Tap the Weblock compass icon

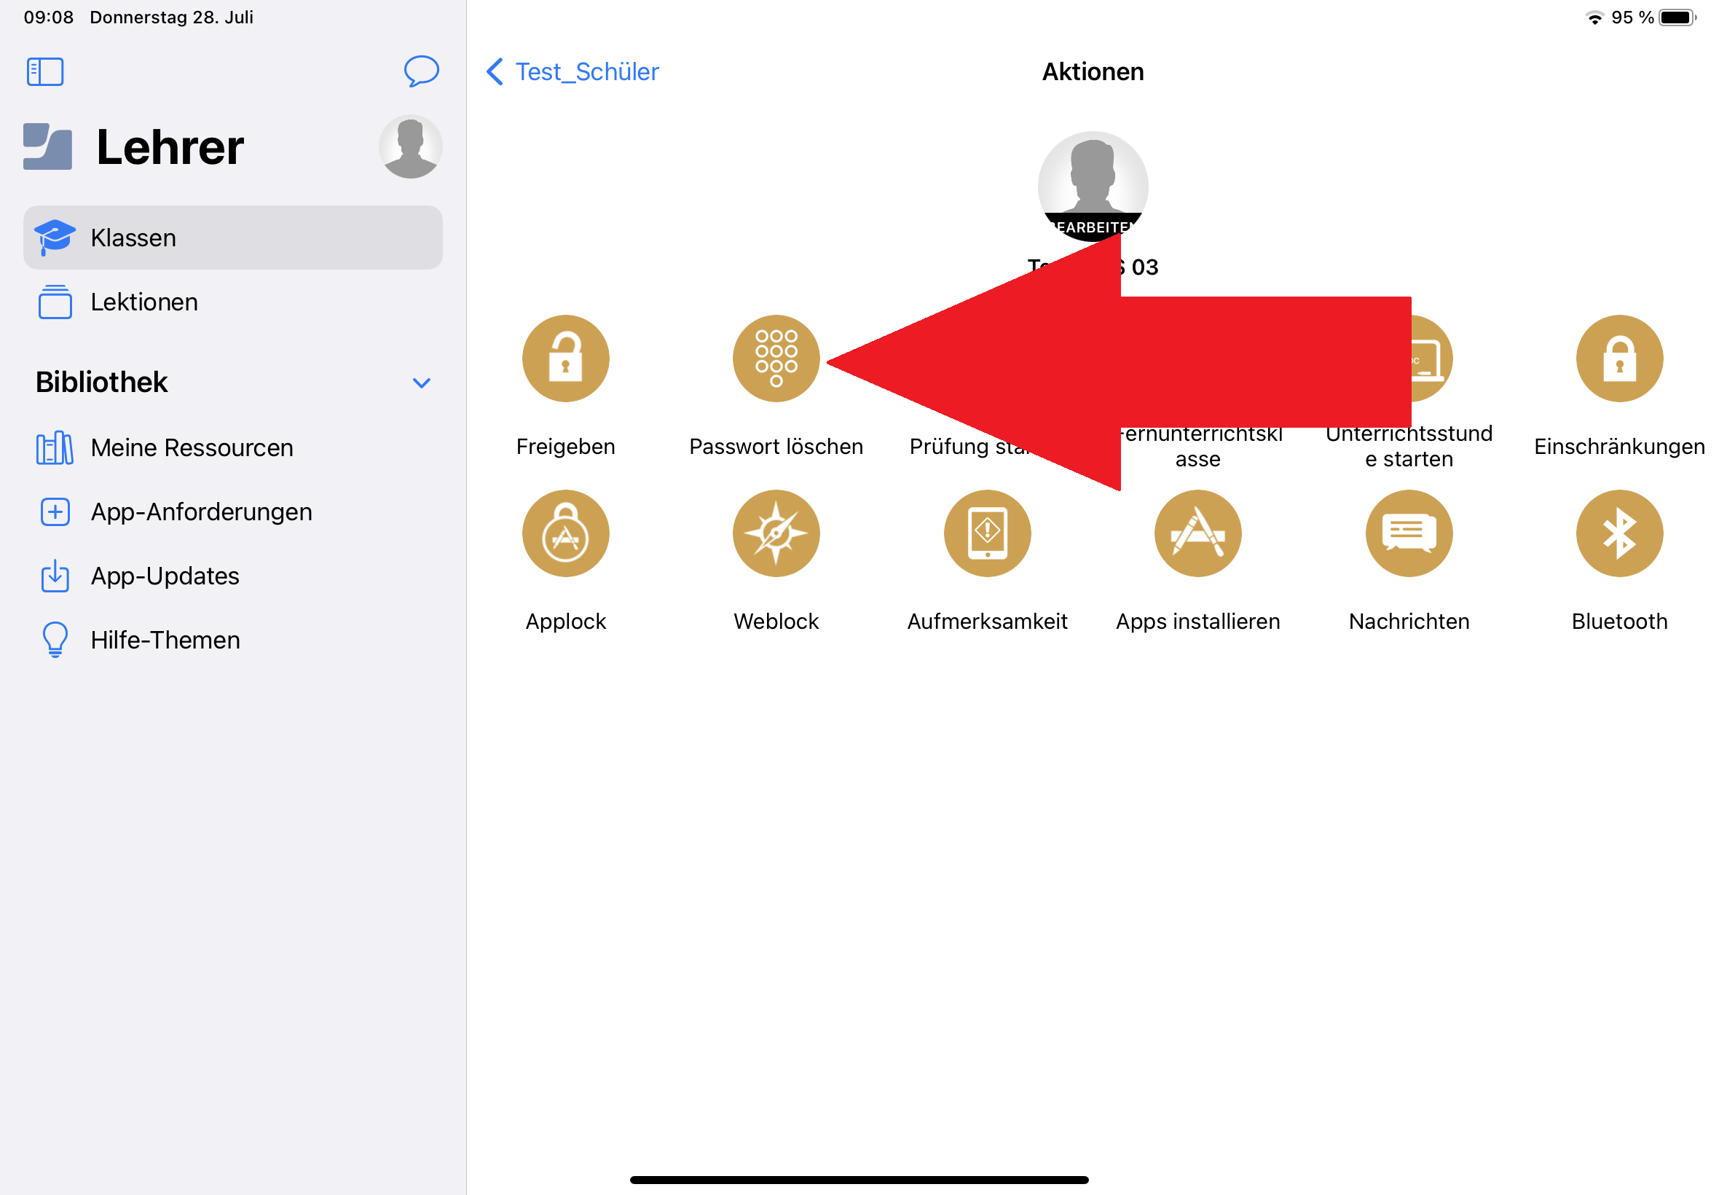(x=776, y=534)
